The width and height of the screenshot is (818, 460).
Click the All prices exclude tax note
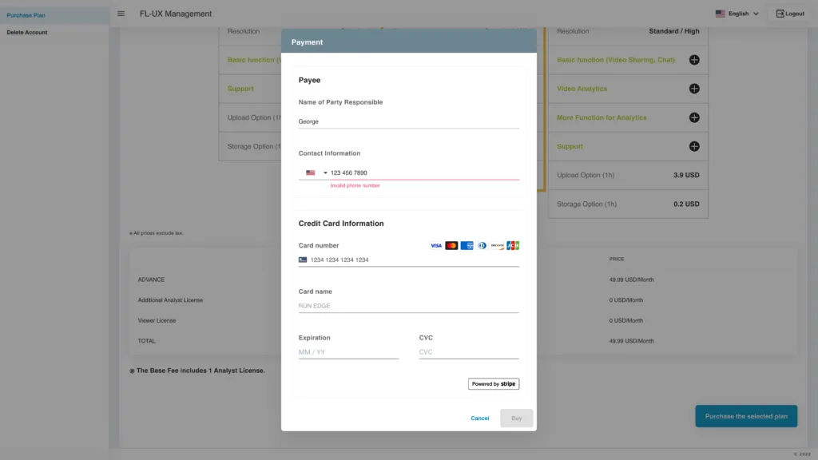(157, 233)
